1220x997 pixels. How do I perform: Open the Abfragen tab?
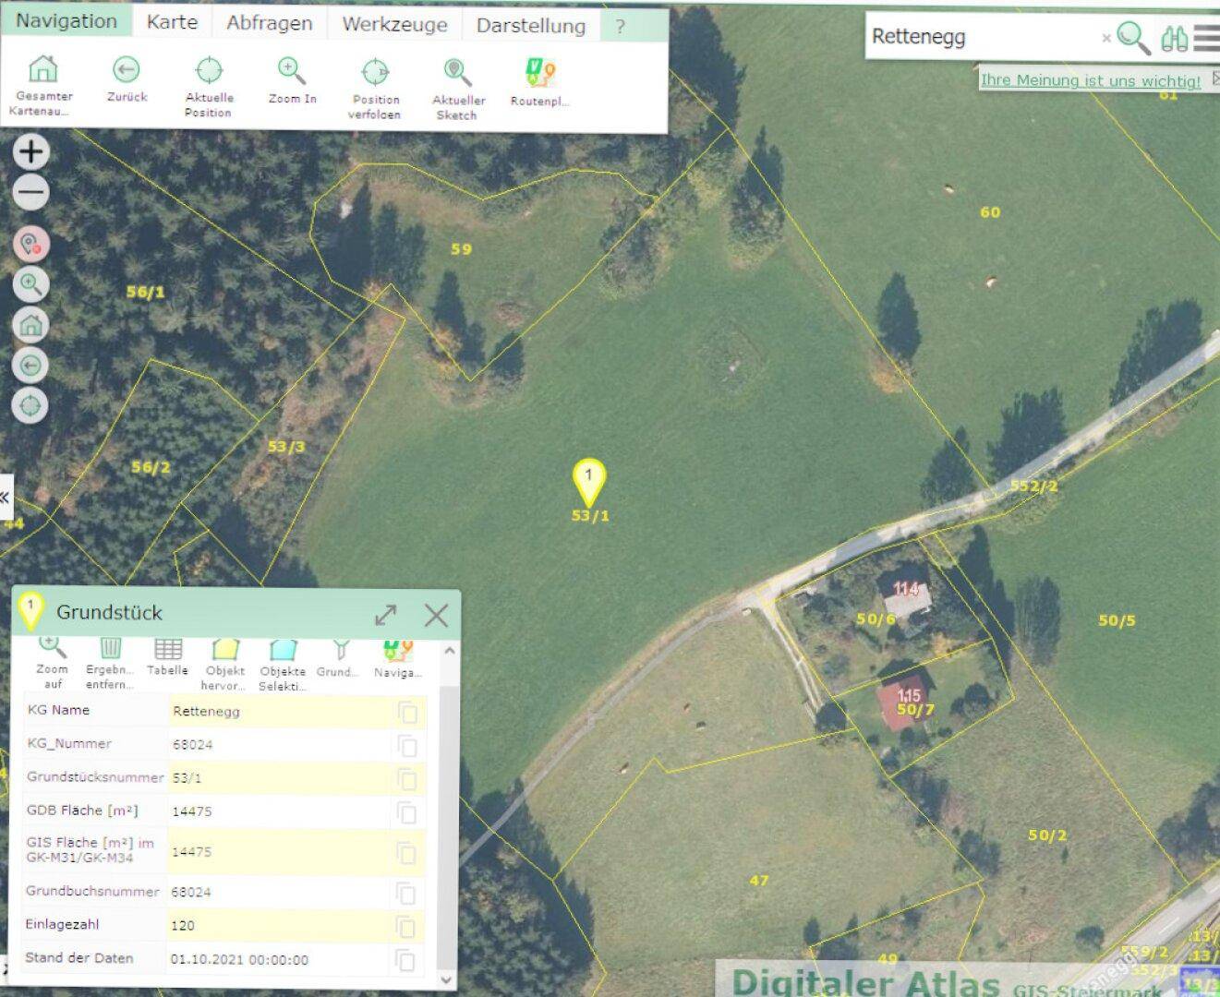tap(270, 23)
